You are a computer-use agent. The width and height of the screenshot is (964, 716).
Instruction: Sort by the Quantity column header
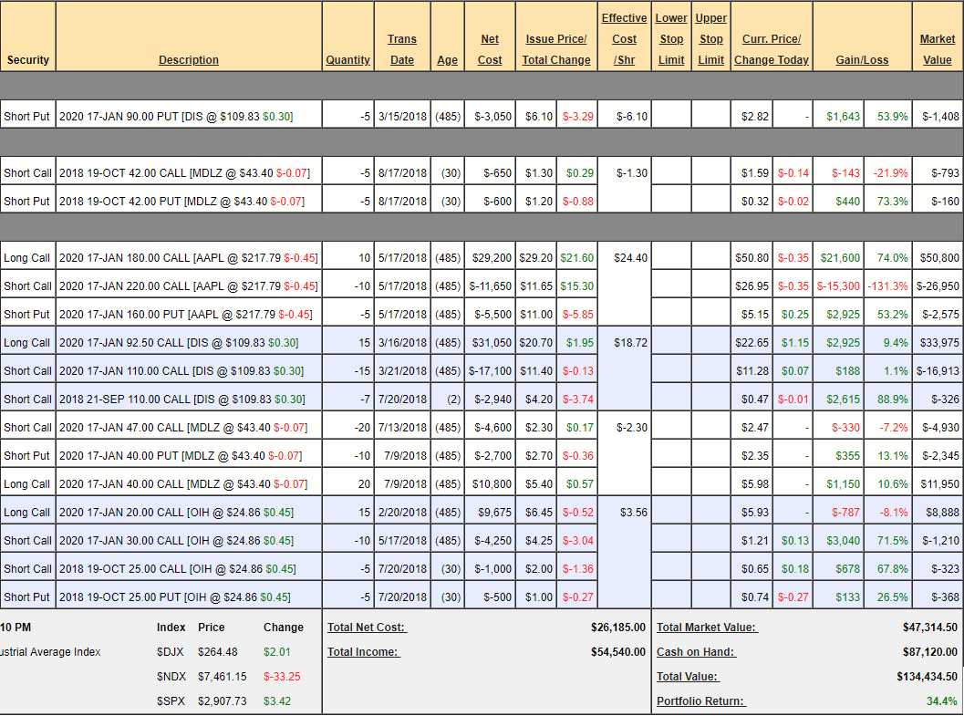(347, 60)
